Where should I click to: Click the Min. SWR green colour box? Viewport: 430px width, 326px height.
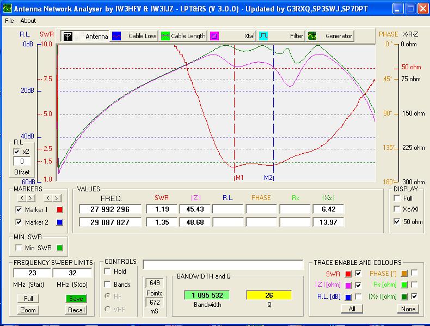(60, 248)
